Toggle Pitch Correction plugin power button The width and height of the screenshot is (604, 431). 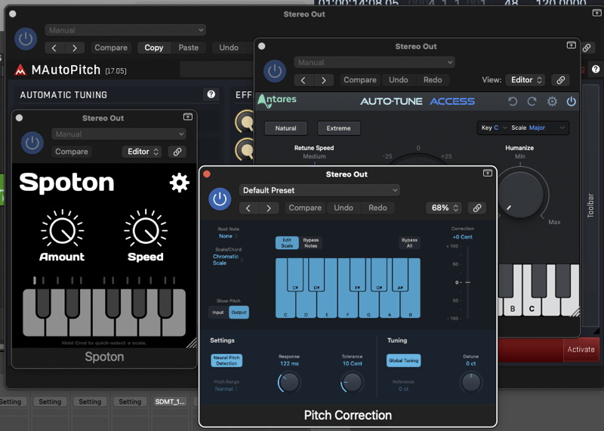[x=220, y=199]
